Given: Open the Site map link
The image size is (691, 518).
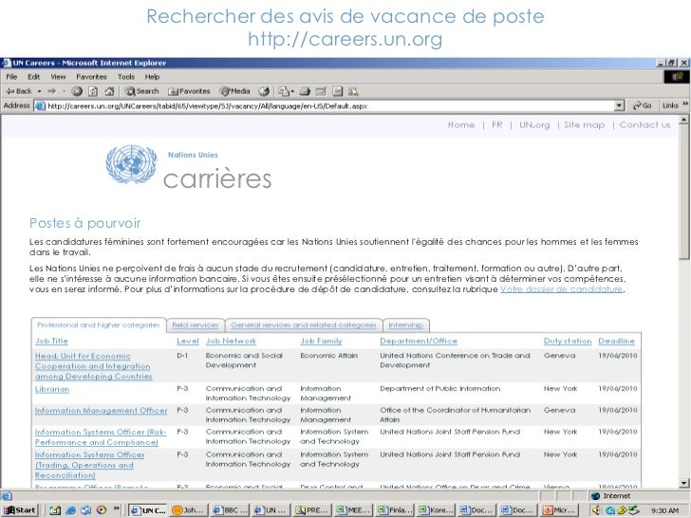Looking at the screenshot, I should (585, 124).
